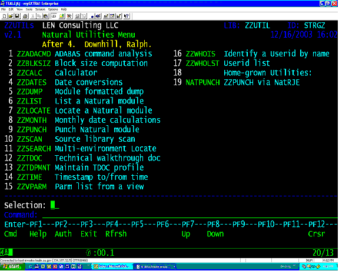Click the PF12 Crsr function key label
Screen dimensions: 339x271
[x=317, y=233]
